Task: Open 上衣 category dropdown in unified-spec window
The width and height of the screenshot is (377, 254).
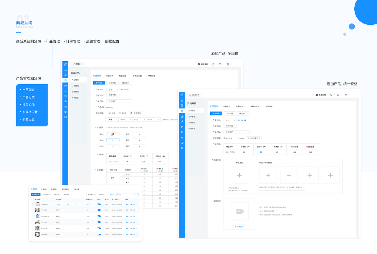Action: pos(230,120)
